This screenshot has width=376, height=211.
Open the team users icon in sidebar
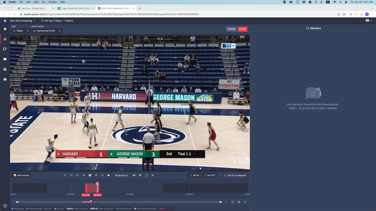(x=5, y=79)
